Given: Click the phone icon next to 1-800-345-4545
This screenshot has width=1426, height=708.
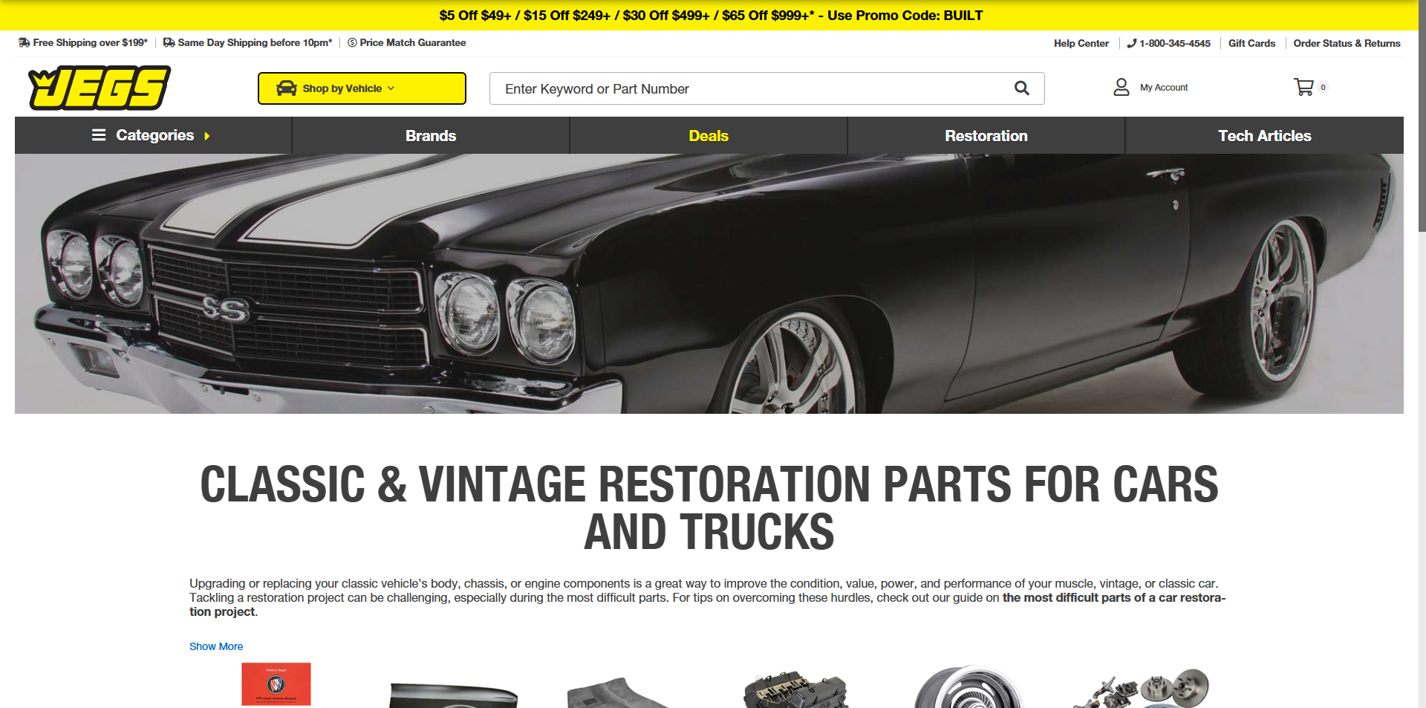Looking at the screenshot, I should point(1131,43).
